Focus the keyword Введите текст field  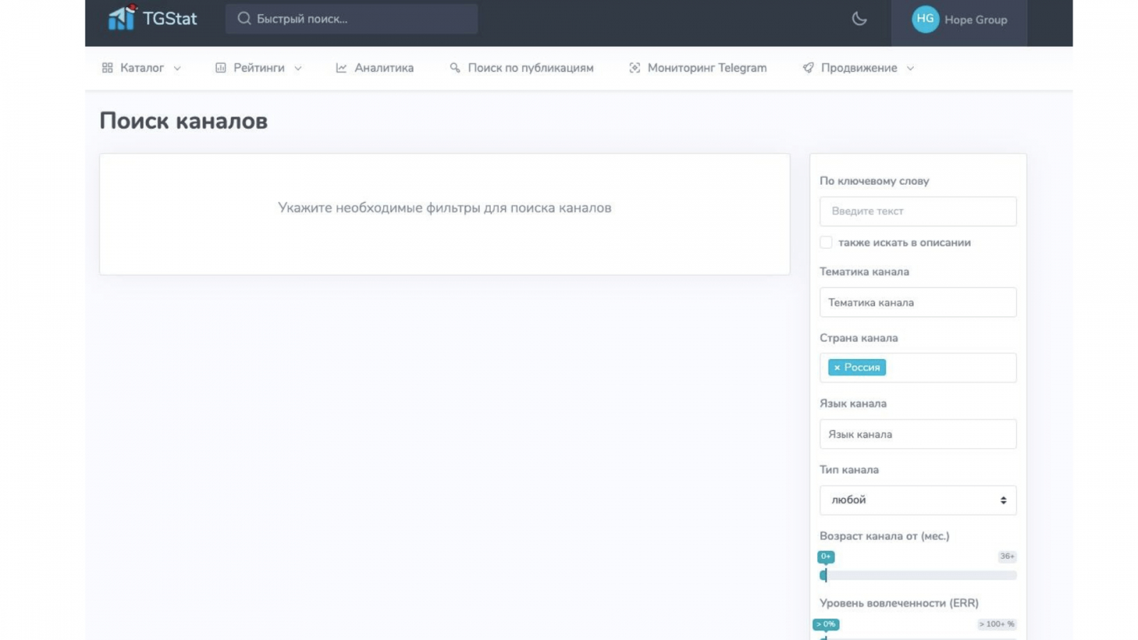pos(918,211)
